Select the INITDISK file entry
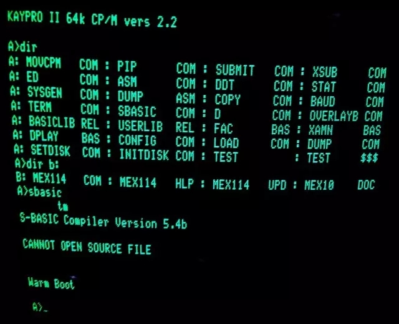Image resolution: width=399 pixels, height=324 pixels. pyautogui.click(x=144, y=154)
